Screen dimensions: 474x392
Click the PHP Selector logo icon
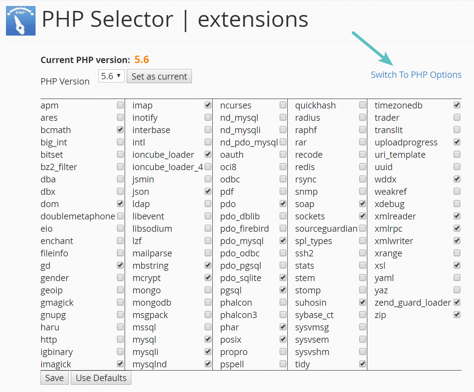pyautogui.click(x=21, y=21)
